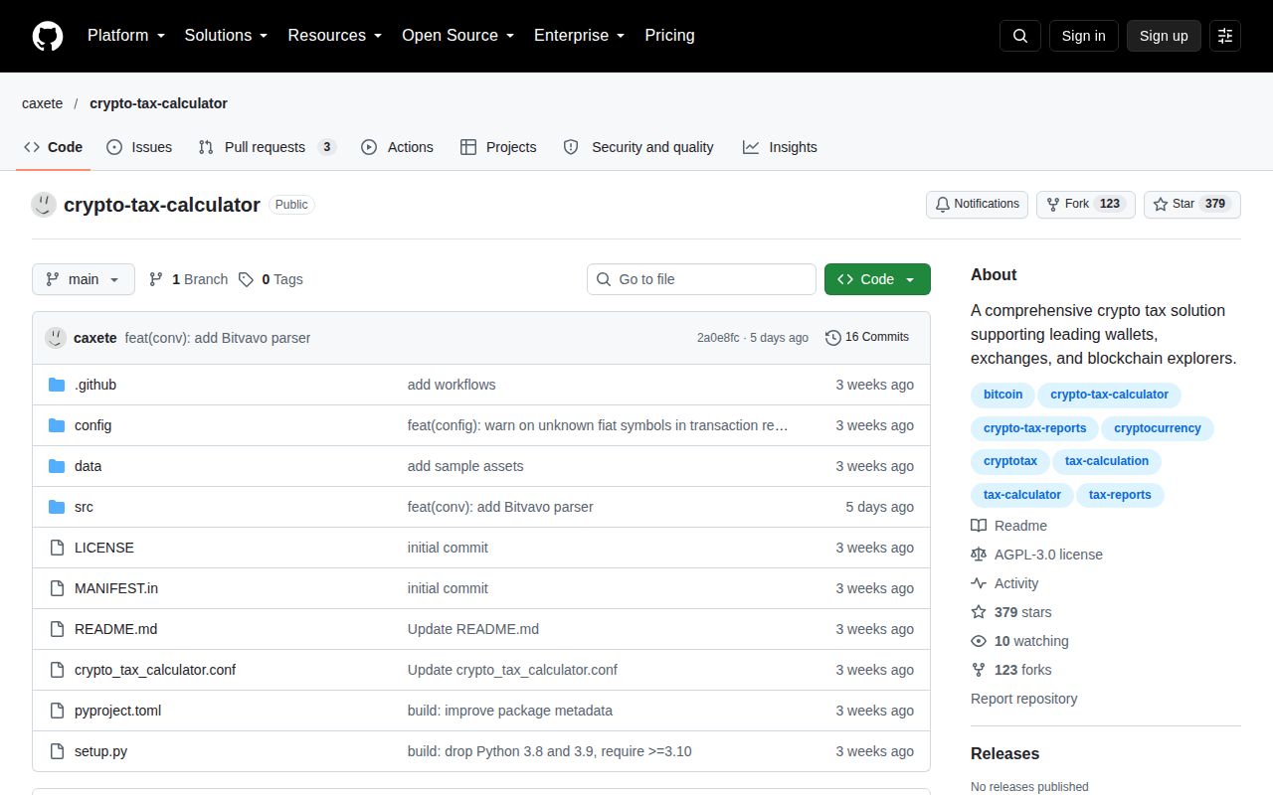
Task: Open the search magnifier icon
Action: [1020, 36]
